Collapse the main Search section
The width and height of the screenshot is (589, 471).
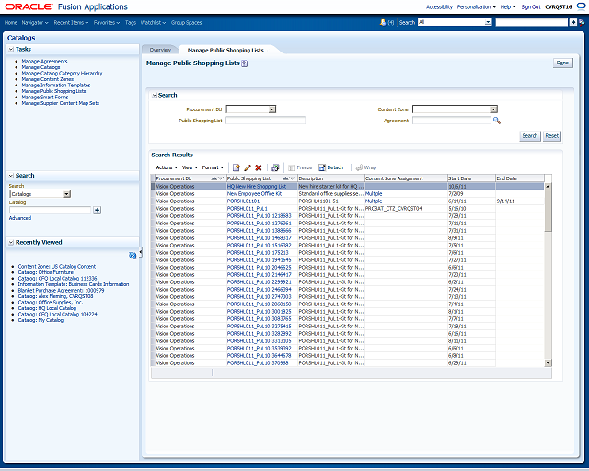click(155, 96)
